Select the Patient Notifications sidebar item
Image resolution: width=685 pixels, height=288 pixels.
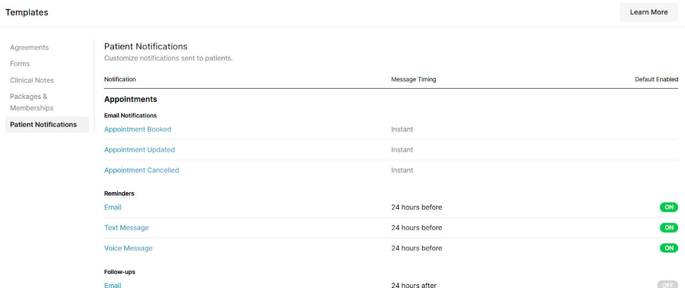[x=43, y=125]
